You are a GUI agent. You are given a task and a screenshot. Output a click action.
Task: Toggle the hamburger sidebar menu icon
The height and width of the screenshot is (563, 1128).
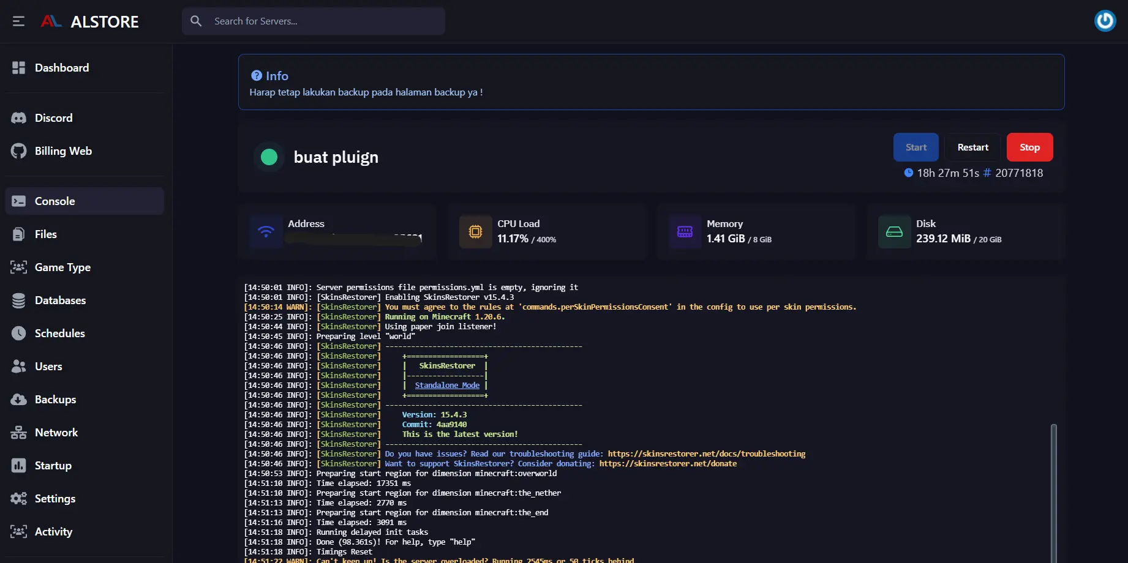(x=18, y=21)
